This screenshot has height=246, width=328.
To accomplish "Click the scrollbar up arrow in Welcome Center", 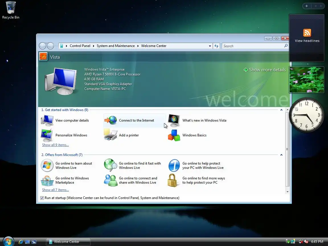I will [x=287, y=110].
